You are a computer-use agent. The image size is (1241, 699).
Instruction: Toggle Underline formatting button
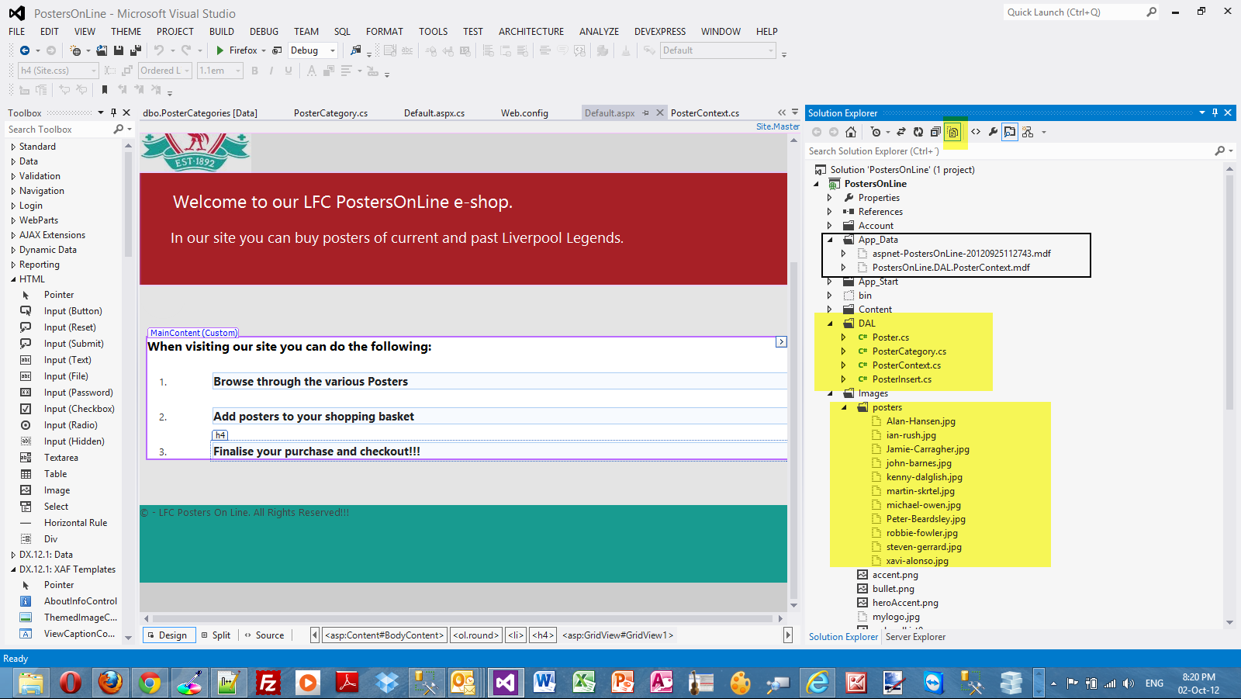[289, 71]
